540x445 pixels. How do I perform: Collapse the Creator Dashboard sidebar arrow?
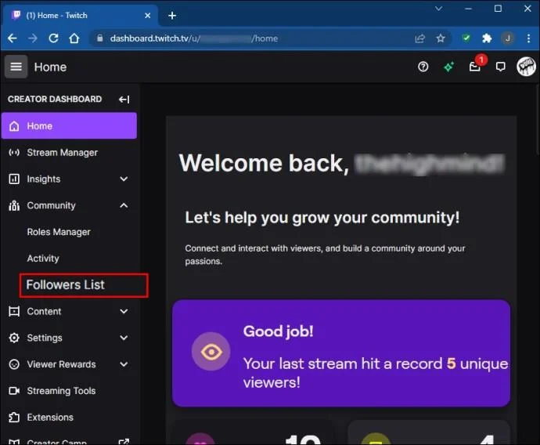click(124, 99)
